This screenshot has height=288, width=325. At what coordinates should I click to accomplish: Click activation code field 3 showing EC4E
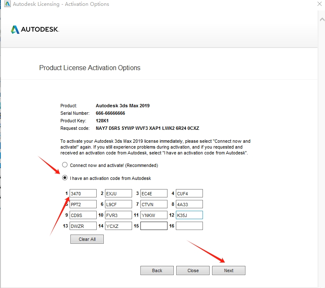click(154, 193)
